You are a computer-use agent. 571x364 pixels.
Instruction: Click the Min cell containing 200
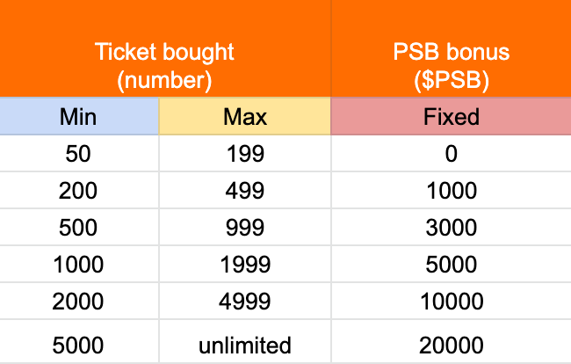click(79, 190)
